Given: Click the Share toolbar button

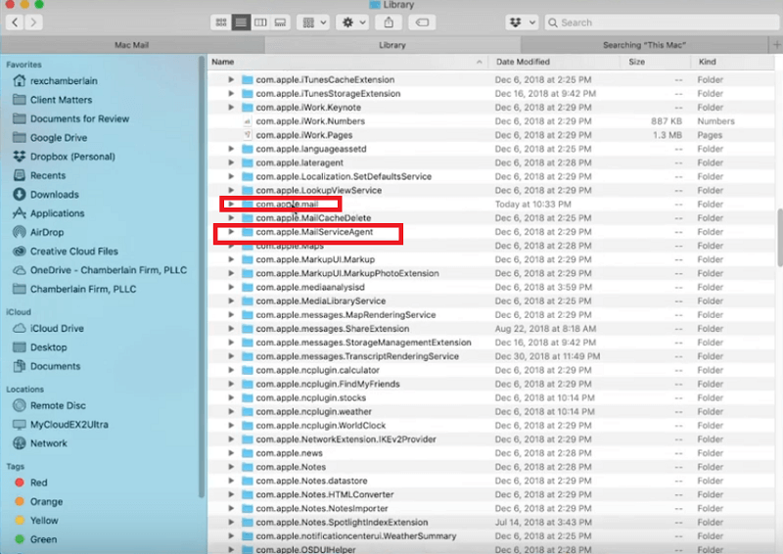Looking at the screenshot, I should coord(389,23).
